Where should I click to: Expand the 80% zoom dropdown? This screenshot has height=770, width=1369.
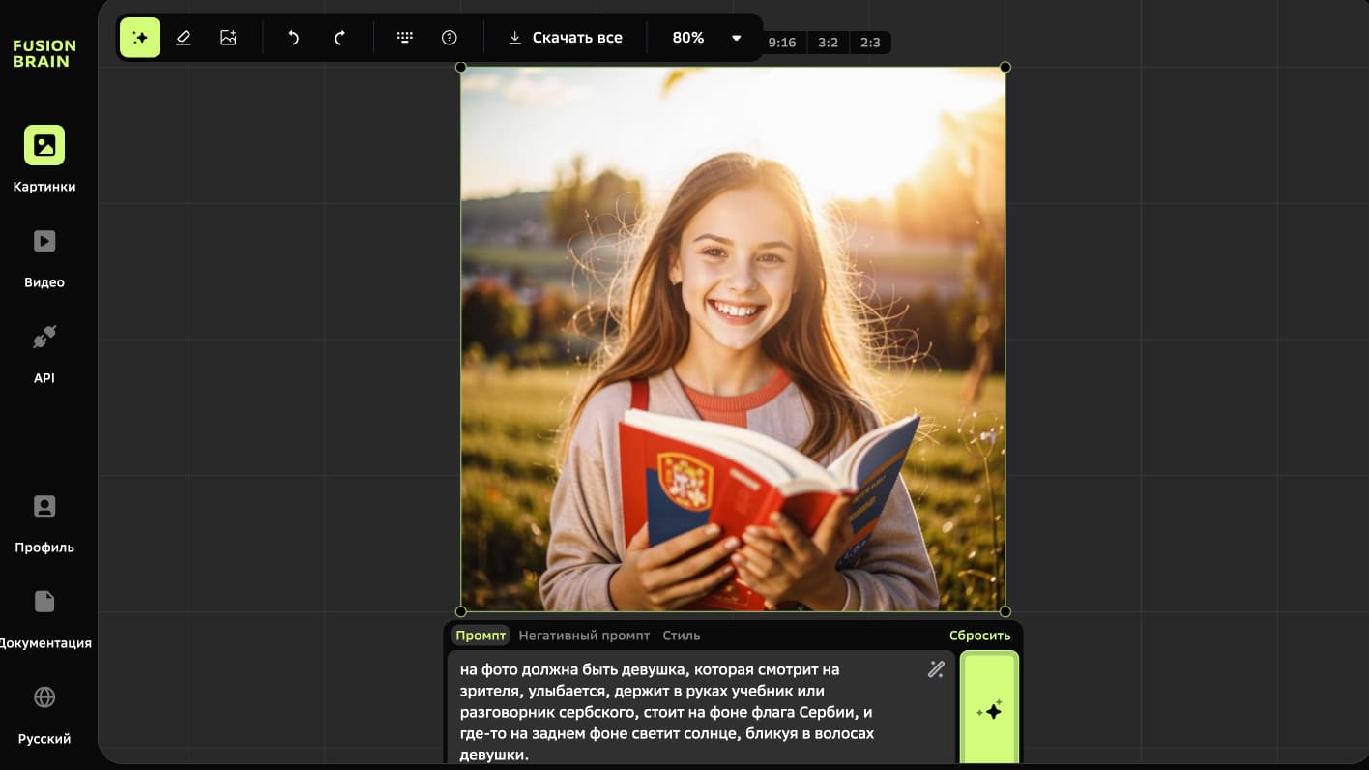736,38
